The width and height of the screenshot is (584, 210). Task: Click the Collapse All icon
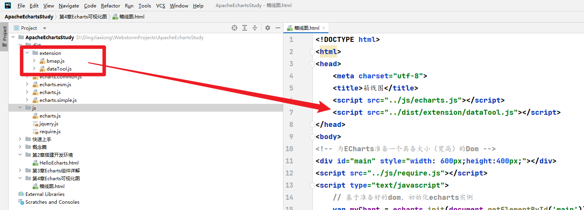pyautogui.click(x=255, y=28)
